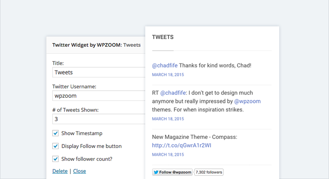This screenshot has height=179, width=329.
Task: Focus the Title input field containing Tweets
Action: [x=99, y=72]
